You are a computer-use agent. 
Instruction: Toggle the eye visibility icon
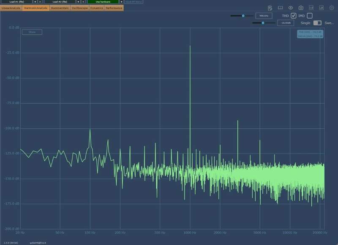tap(291, 8)
